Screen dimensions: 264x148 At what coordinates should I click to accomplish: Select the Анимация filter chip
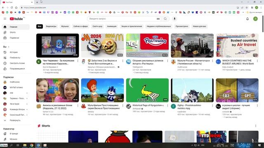pyautogui.click(x=112, y=26)
